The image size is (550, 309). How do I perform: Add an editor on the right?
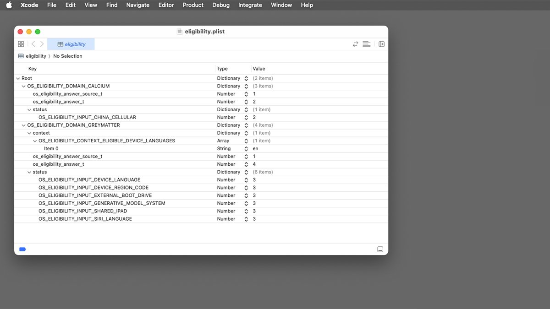[381, 44]
